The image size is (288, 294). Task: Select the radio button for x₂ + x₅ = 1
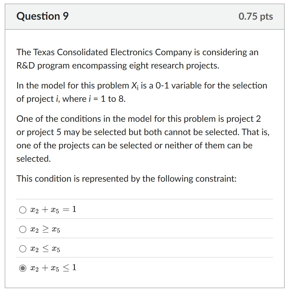(23, 210)
